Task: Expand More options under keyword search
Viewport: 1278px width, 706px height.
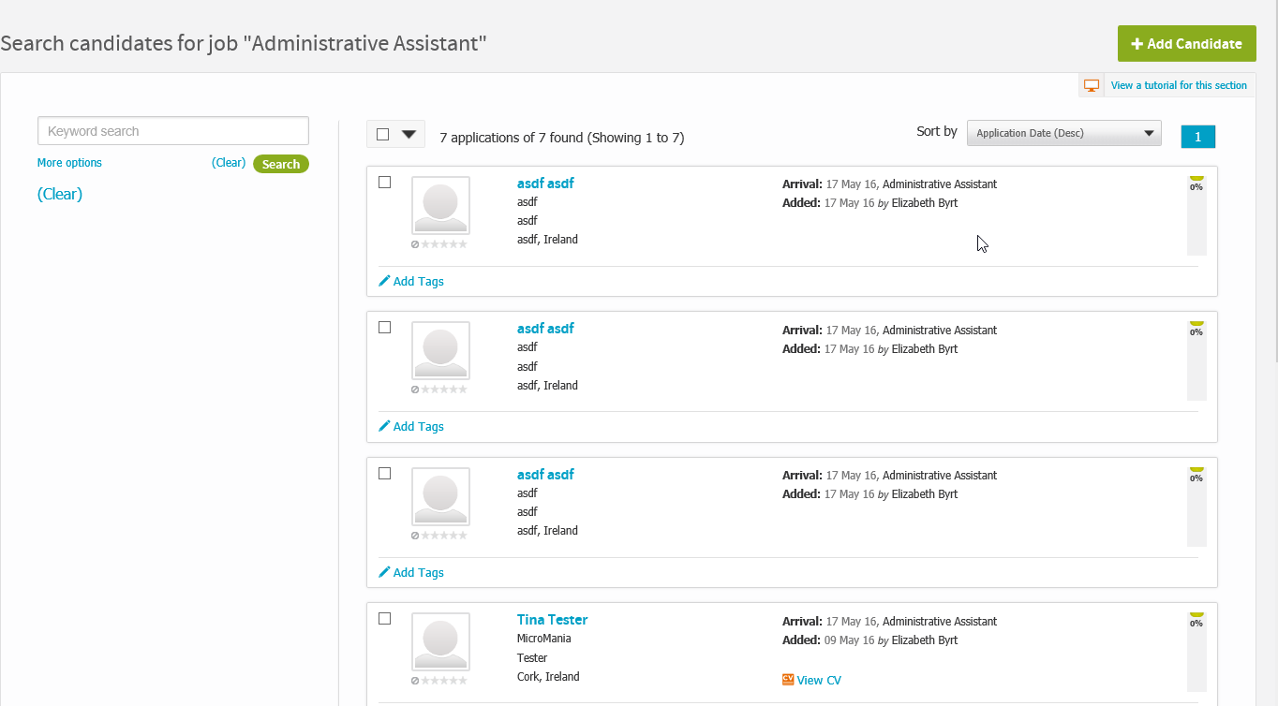Action: [x=69, y=163]
